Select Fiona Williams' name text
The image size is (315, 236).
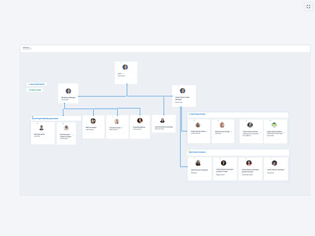247,136
